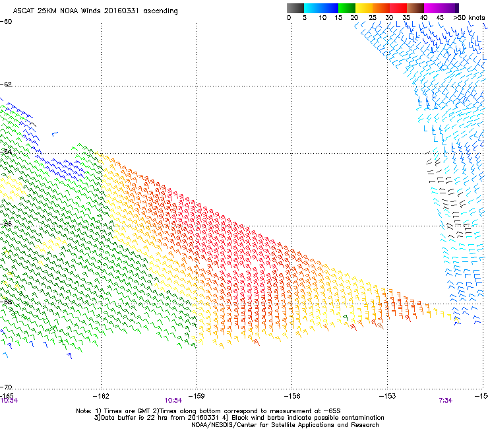
Task: Click the red 30-35 knots color band
Action: click(398, 8)
